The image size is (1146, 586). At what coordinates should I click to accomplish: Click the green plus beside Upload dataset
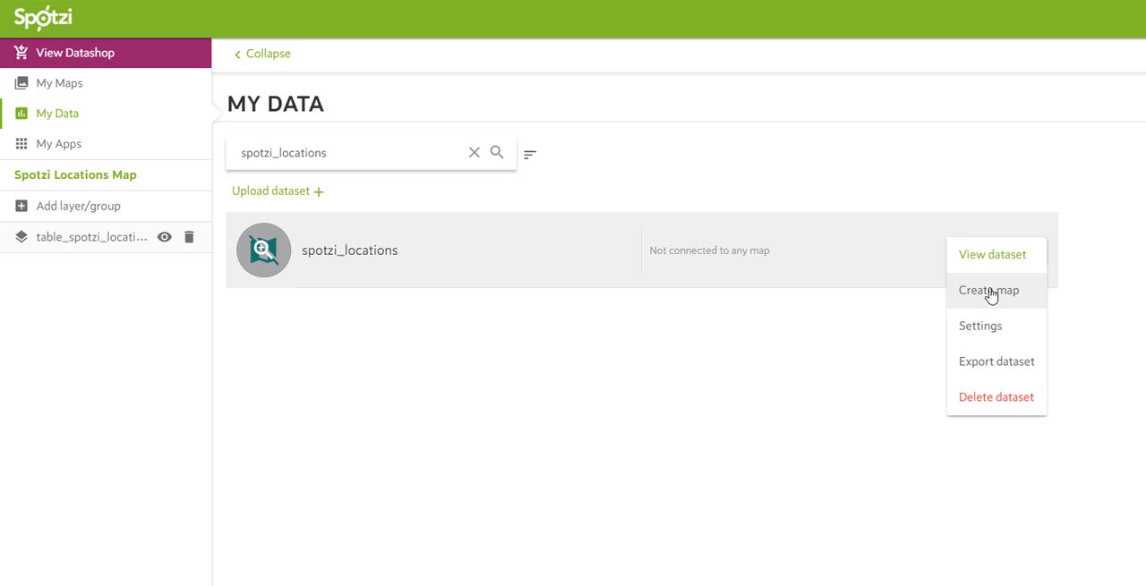[x=319, y=191]
